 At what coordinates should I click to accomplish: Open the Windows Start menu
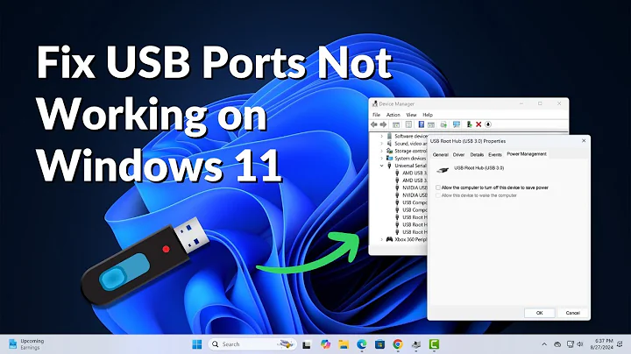[197, 344]
